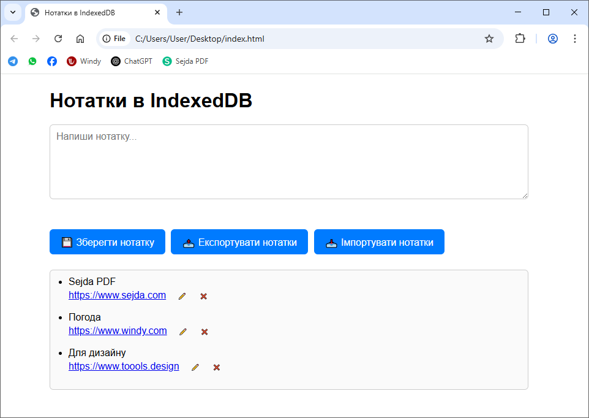The height and width of the screenshot is (418, 589).
Task: View the File site information chip
Action: point(114,39)
